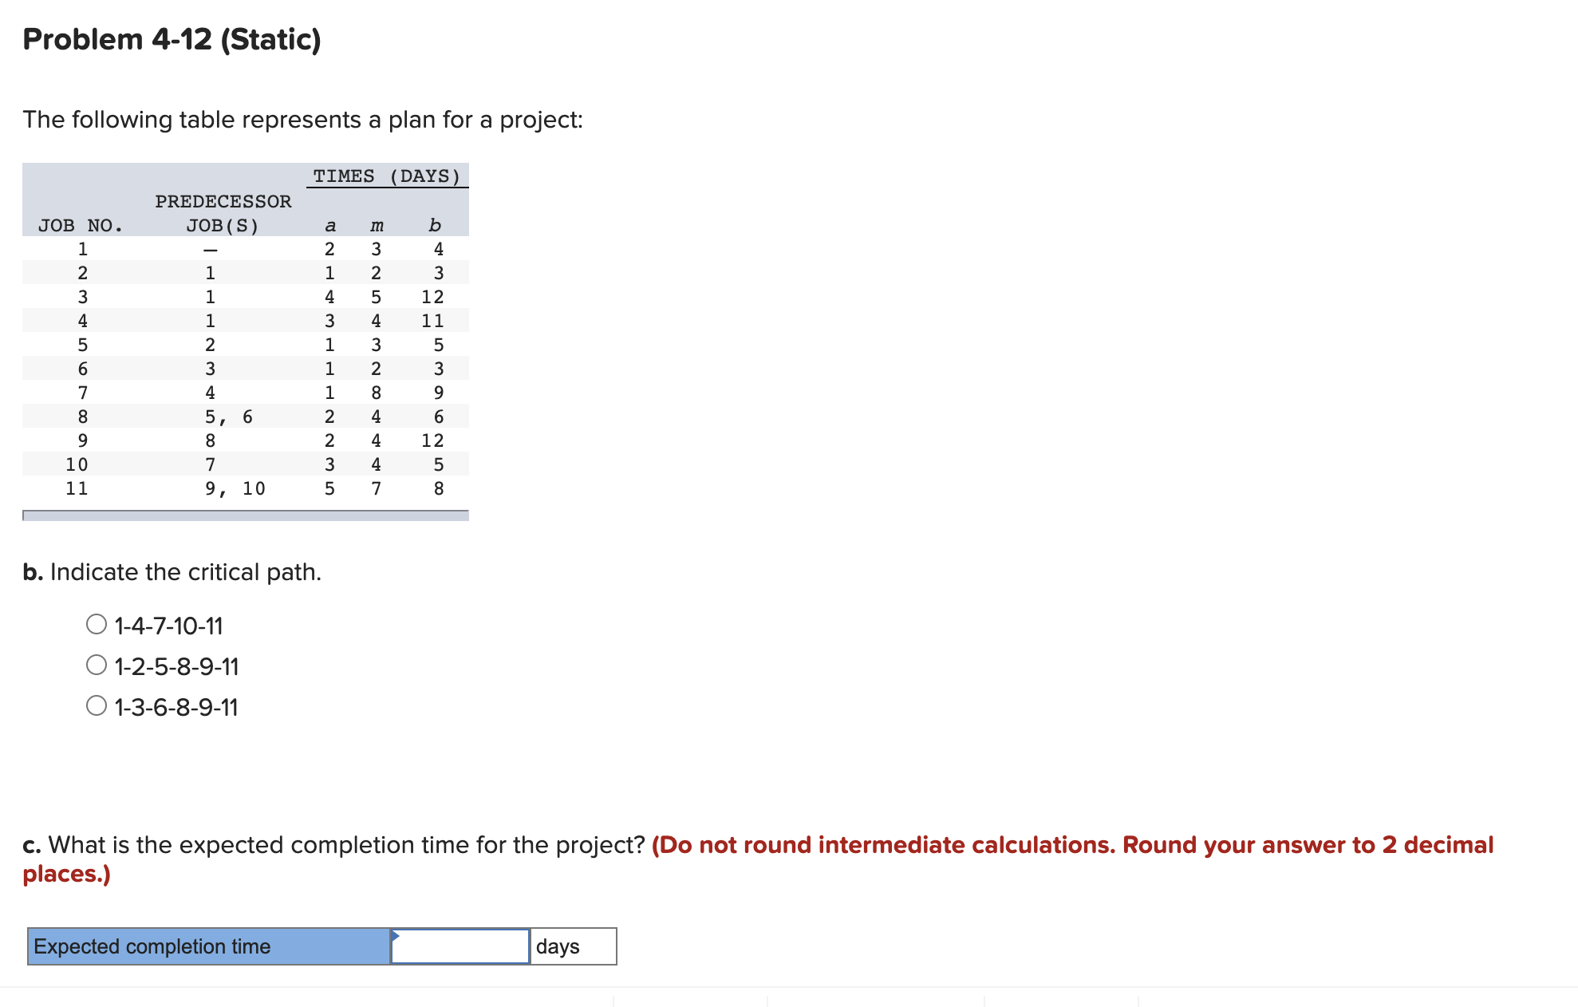Select the 1-2-5-8-9-11 critical path option
Viewport: 1578px width, 1007px height.
96,666
